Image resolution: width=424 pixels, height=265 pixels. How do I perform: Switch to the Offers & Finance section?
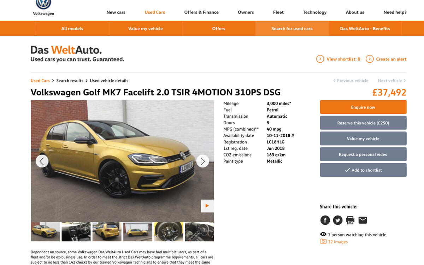[x=201, y=12]
